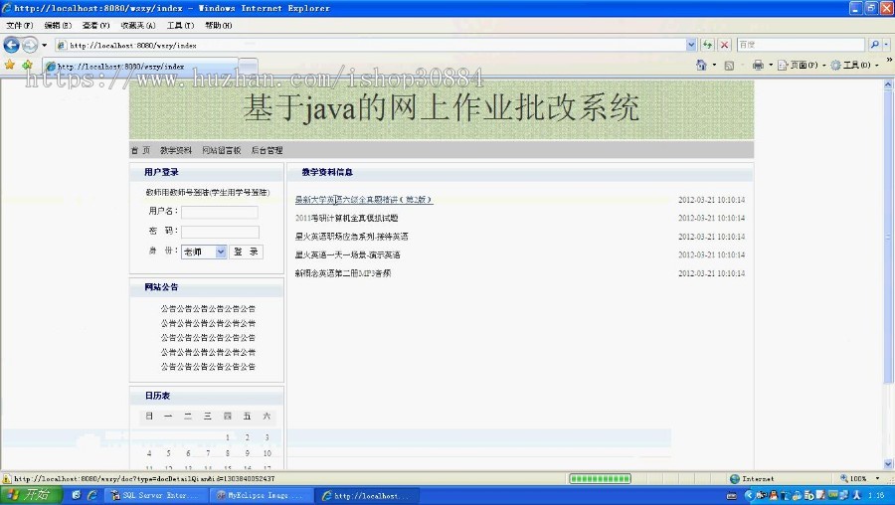Click calendar day 10

(x=268, y=453)
